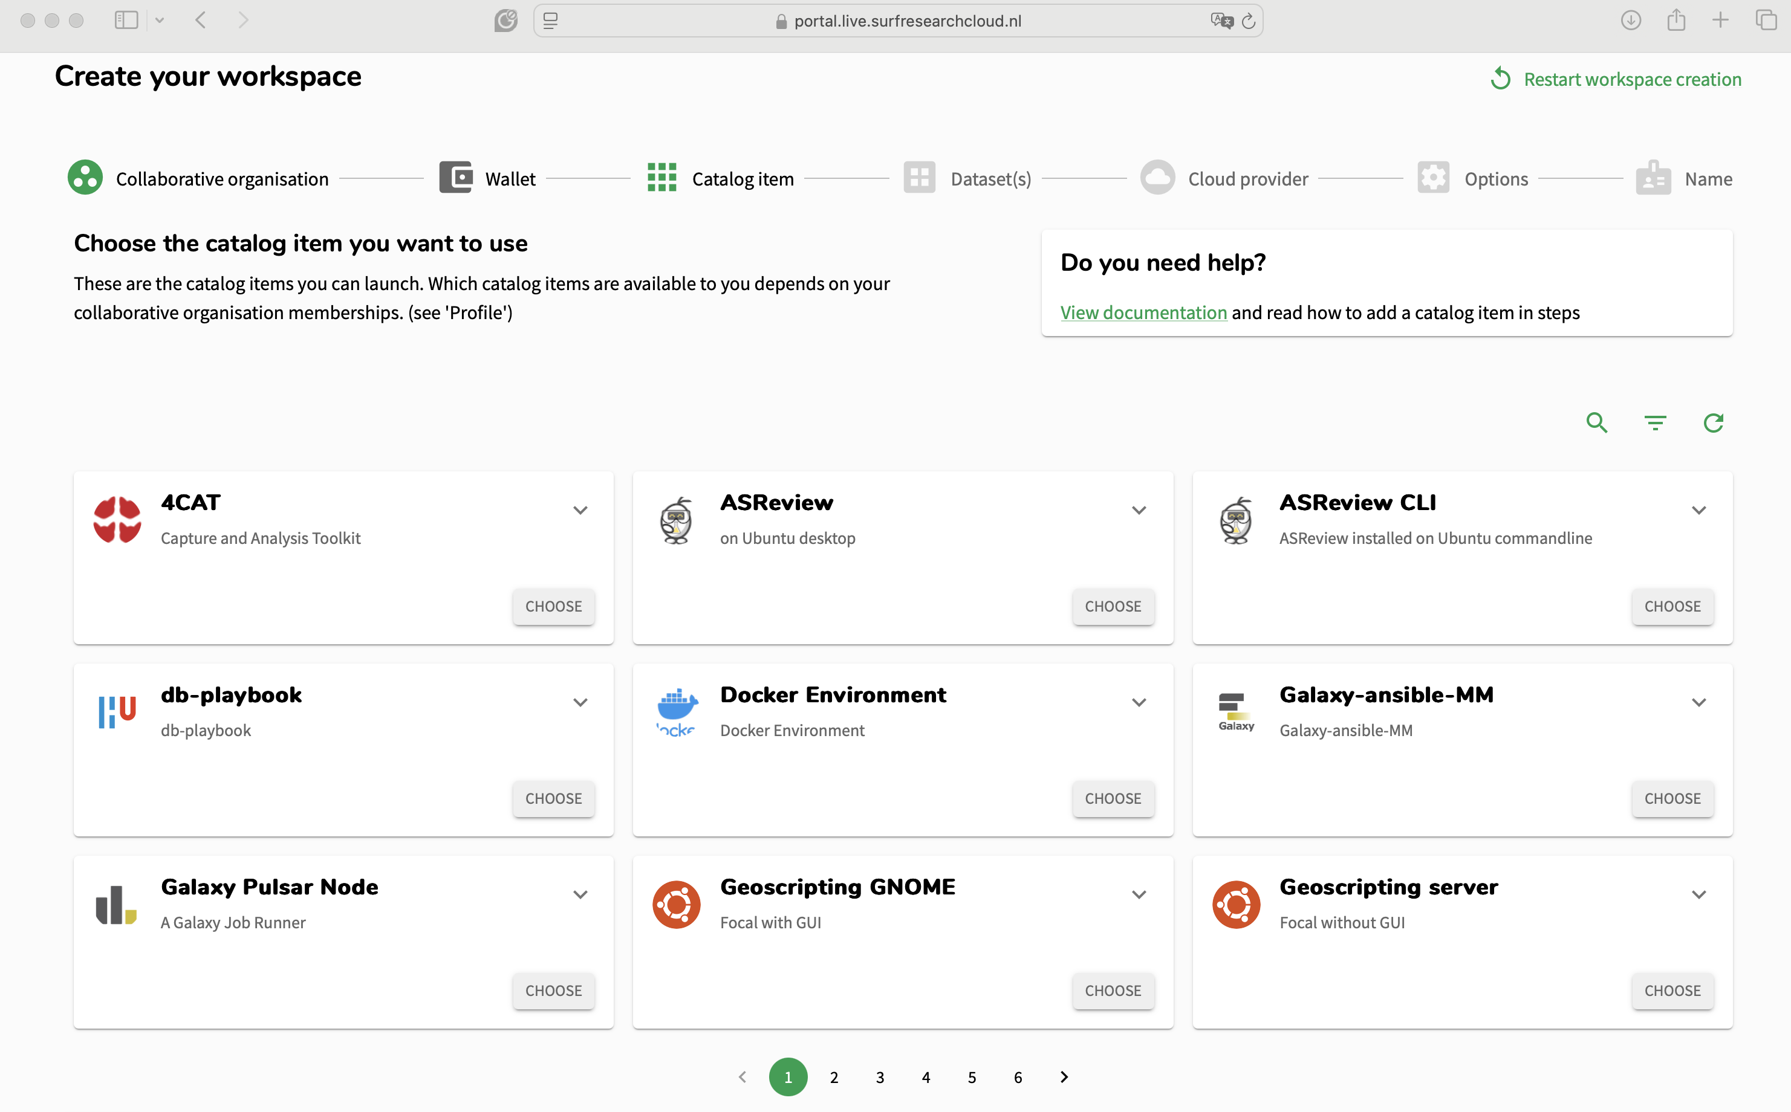Expand the Galaxy-ansible-MM card details
Screen dimensions: 1791x1112
(1698, 702)
